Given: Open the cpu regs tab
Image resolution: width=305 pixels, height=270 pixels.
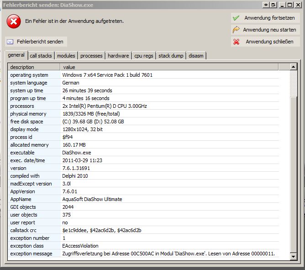Looking at the screenshot, I should click(144, 56).
